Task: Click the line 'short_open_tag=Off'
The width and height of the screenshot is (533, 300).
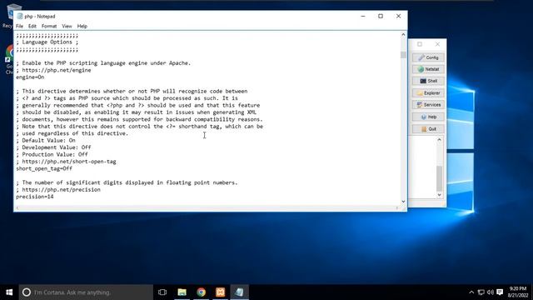Action: coord(44,168)
